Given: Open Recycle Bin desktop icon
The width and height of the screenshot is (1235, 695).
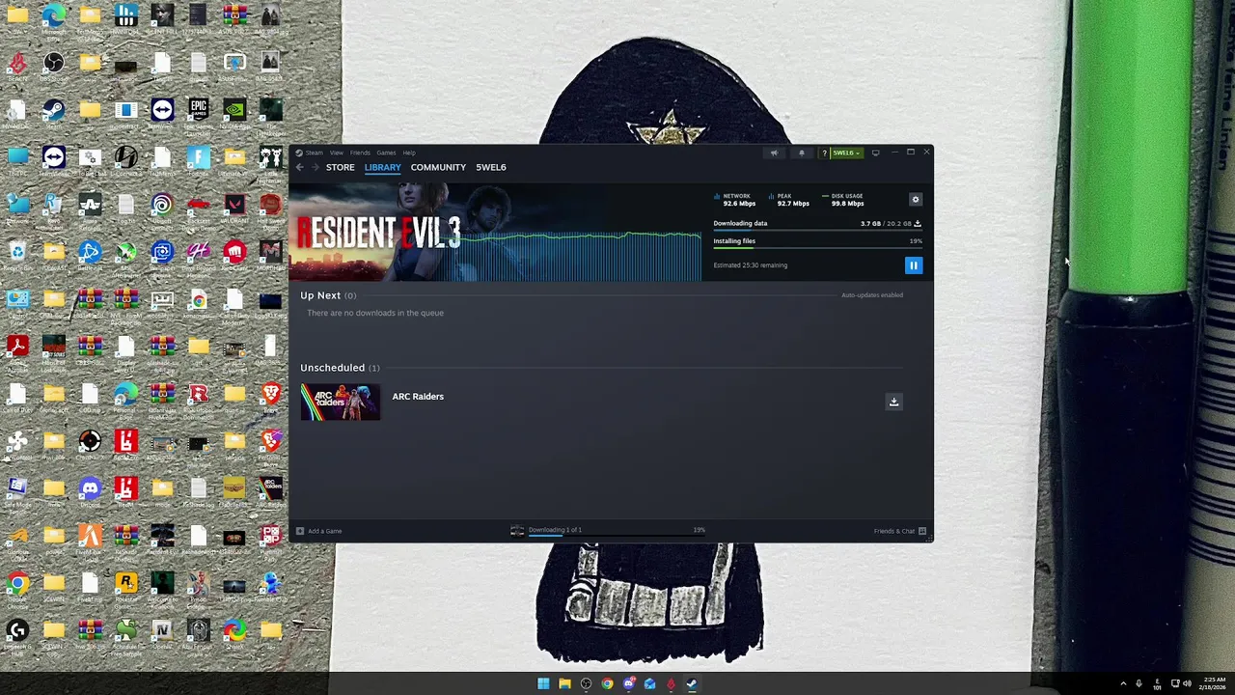Looking at the screenshot, I should pyautogui.click(x=17, y=253).
